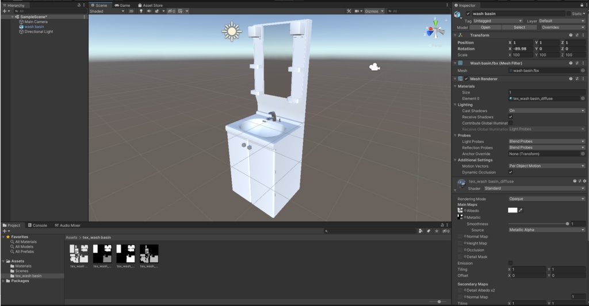Screen dimensions: 589x306
Task: Toggle scene grid visibility icon
Action: (181, 11)
